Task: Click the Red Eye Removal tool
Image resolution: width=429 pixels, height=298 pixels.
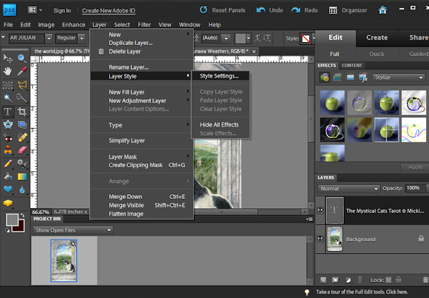Action: [x=7, y=137]
